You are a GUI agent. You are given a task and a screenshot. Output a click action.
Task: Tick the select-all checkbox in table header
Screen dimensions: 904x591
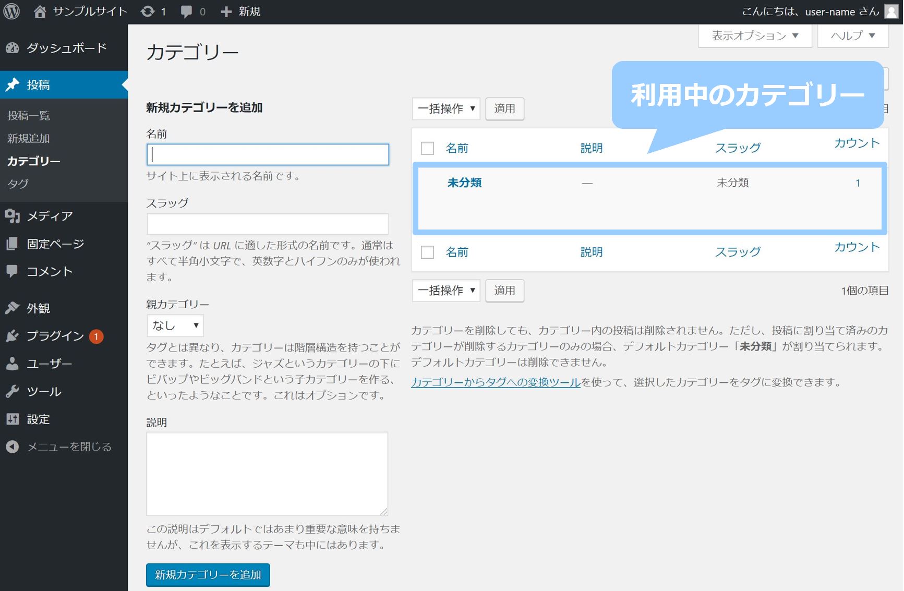tap(427, 149)
